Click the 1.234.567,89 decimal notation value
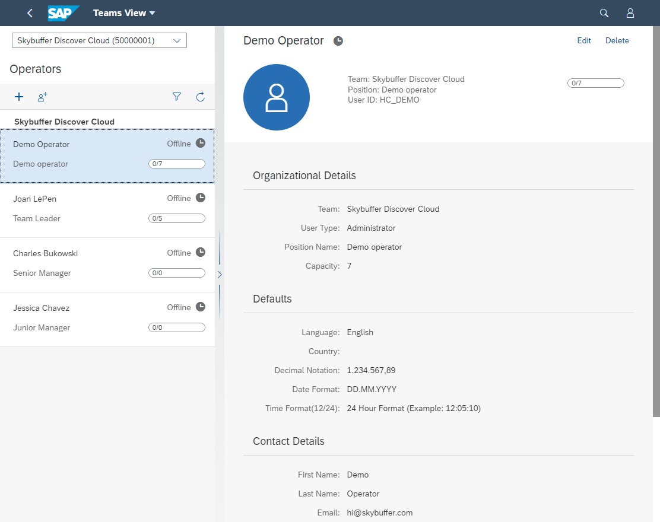 [372, 370]
